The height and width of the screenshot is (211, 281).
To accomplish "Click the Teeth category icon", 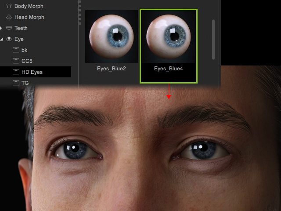I will 9,28.
